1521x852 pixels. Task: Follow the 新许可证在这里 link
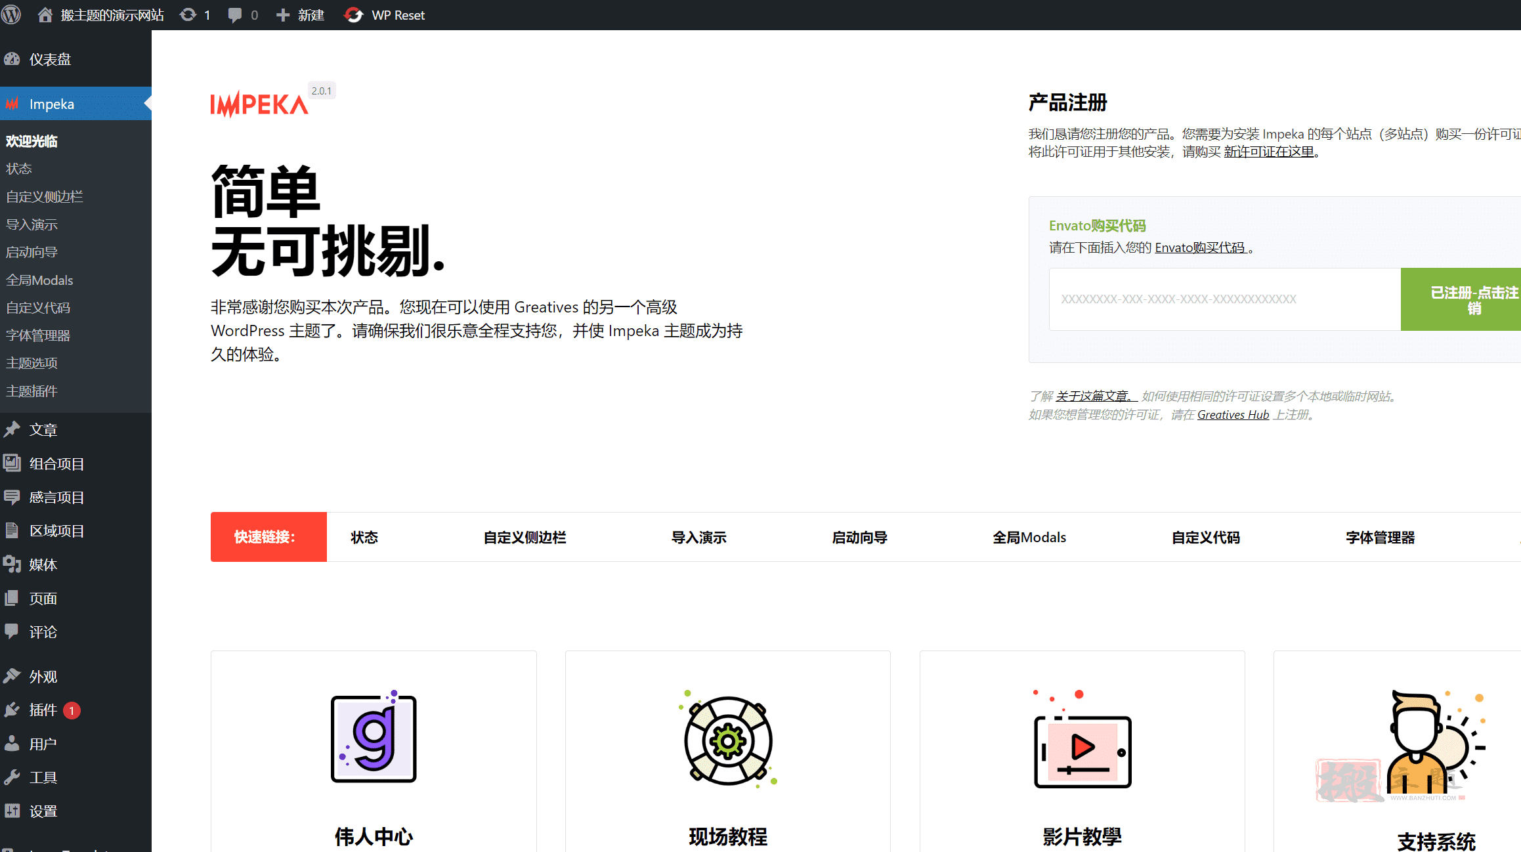coord(1269,152)
